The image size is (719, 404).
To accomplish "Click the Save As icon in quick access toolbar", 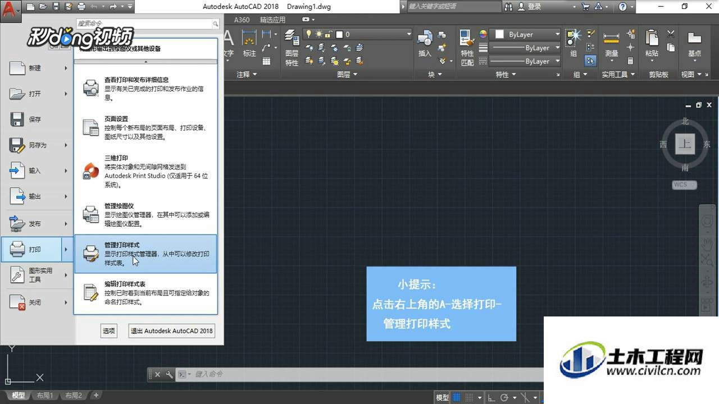I will tap(69, 7).
